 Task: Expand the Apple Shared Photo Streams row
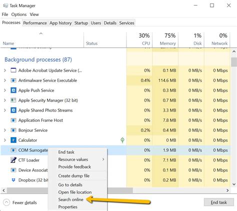tap(5, 110)
